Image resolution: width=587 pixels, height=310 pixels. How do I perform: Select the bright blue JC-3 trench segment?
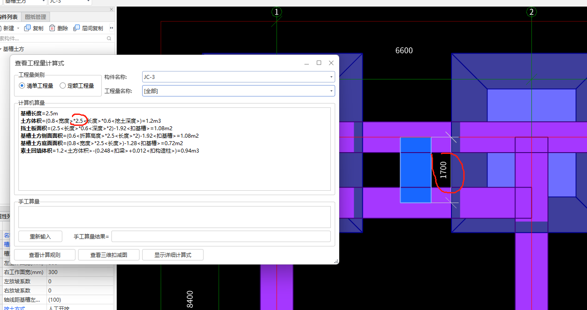point(415,170)
